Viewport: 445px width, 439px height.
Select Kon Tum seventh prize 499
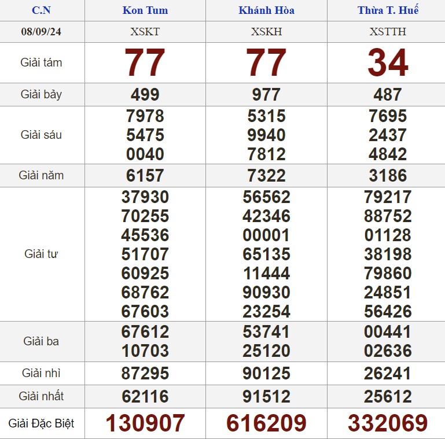(x=145, y=94)
